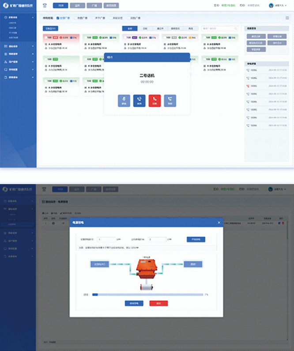The height and width of the screenshot is (351, 294).
Task: Click the list-layout icon beside the broadcast filters
Action: [x=287, y=18]
